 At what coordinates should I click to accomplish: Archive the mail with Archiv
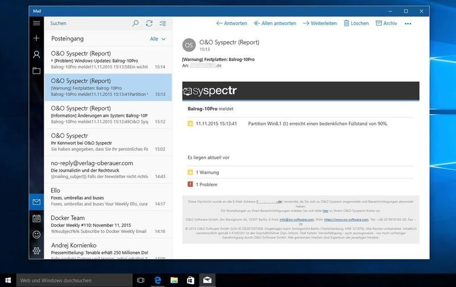[x=386, y=23]
